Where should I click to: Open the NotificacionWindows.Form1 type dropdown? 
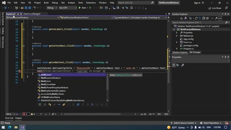86,18
